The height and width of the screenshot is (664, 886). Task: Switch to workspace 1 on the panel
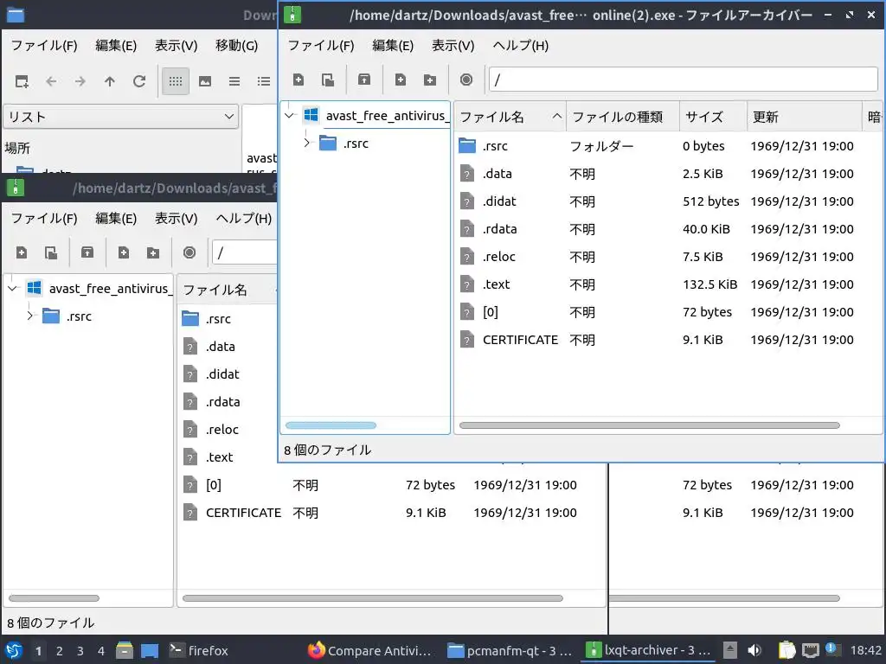tap(38, 651)
